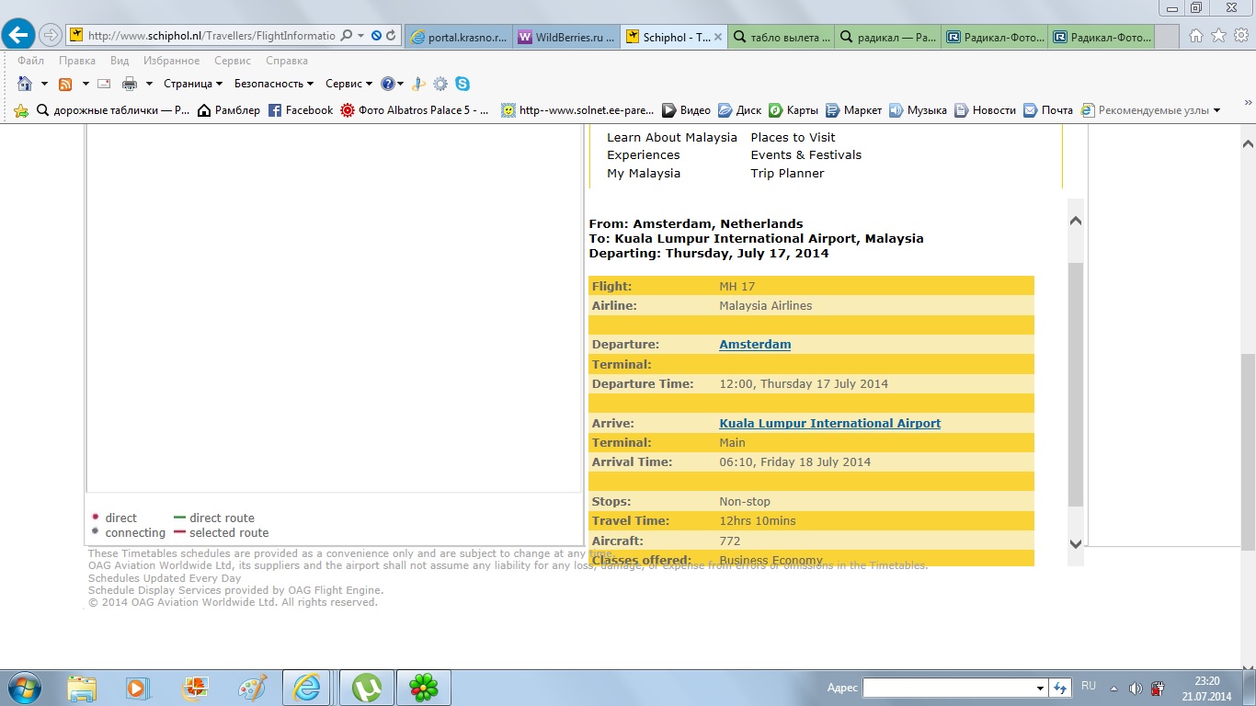This screenshot has height=706, width=1256.
Task: Open the Страница dropdown menu
Action: 193,84
